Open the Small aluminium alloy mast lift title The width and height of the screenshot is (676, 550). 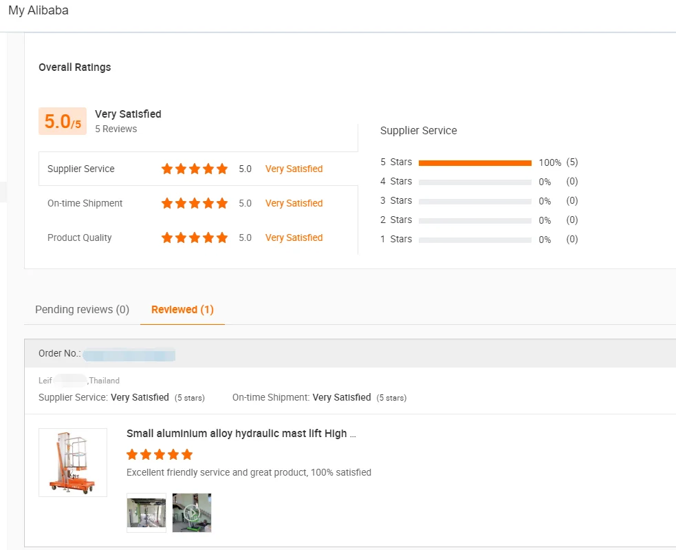coord(241,434)
